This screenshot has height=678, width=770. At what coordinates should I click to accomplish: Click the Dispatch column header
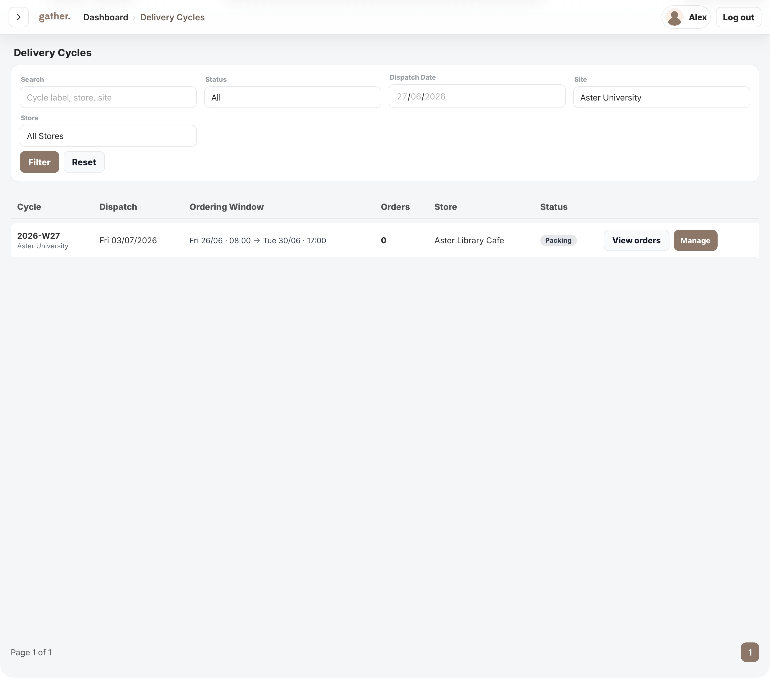[118, 207]
